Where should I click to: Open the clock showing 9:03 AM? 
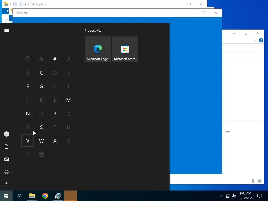point(245,196)
